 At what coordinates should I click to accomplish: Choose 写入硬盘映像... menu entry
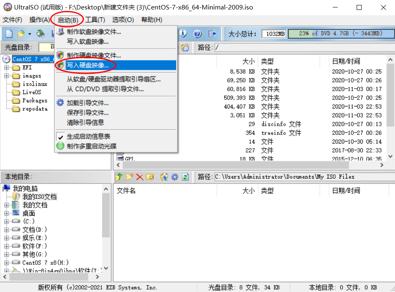point(116,65)
